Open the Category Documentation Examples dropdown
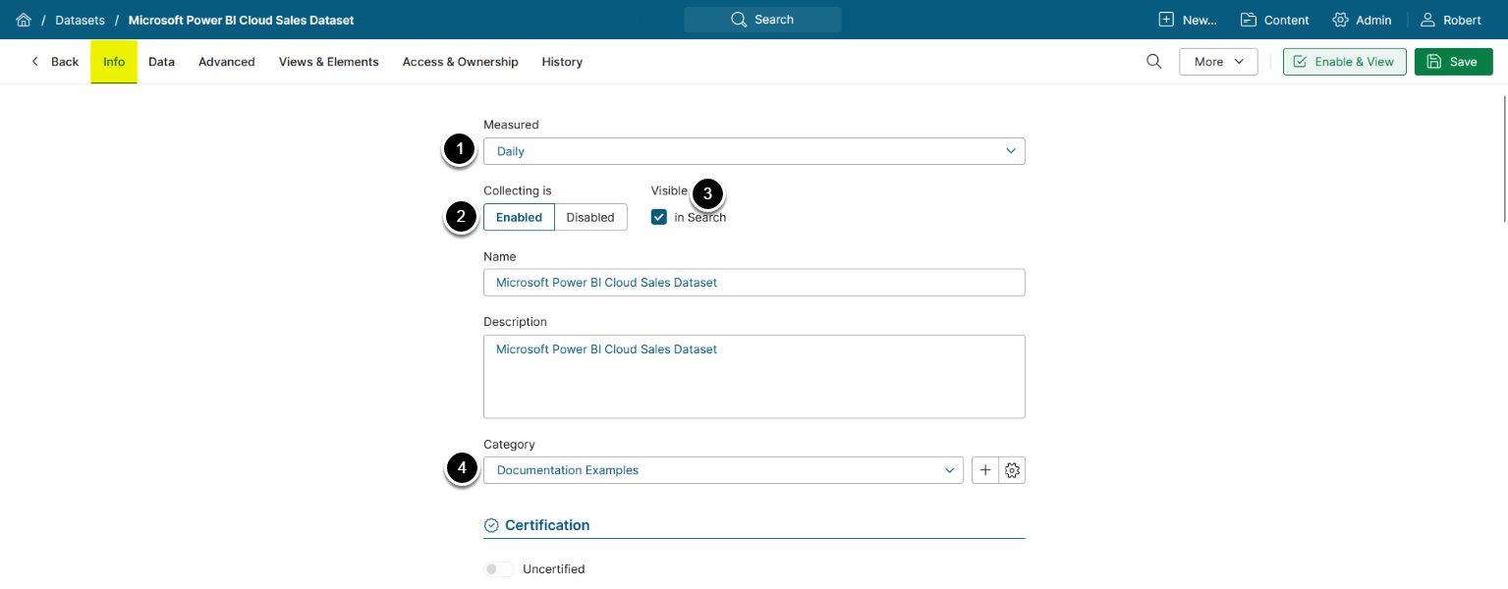The image size is (1508, 589). [x=722, y=470]
